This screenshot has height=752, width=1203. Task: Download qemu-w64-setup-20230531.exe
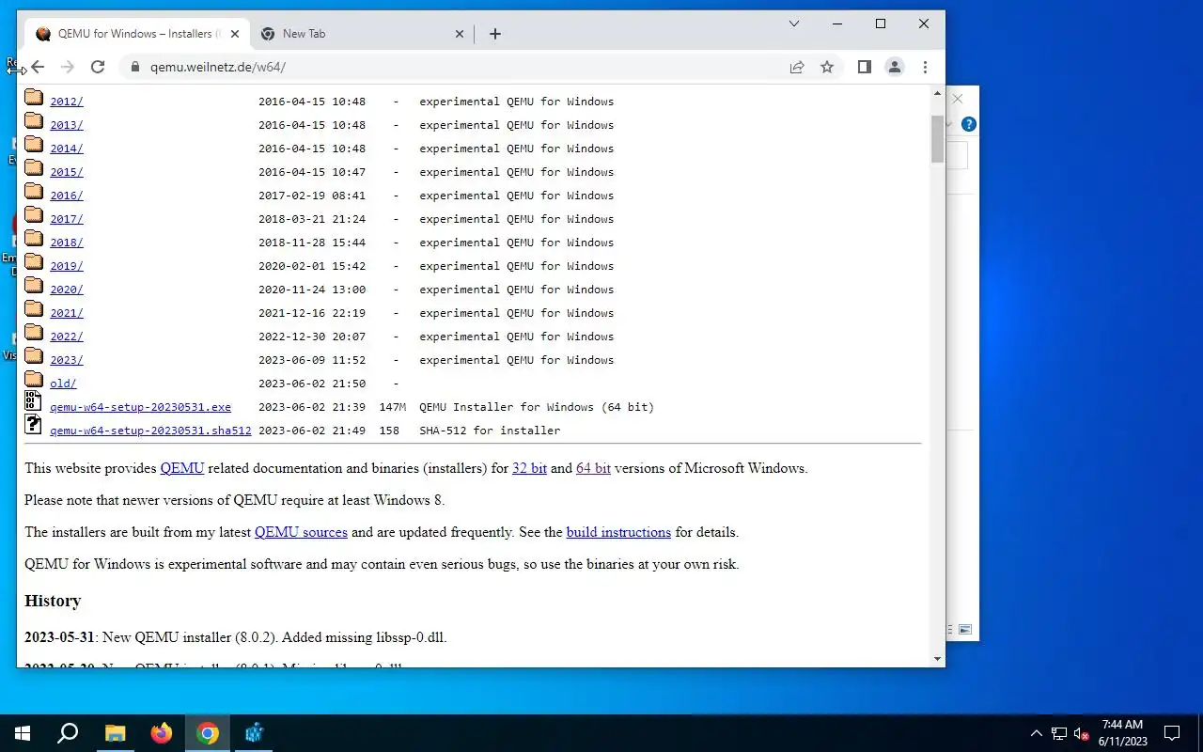[x=140, y=407]
